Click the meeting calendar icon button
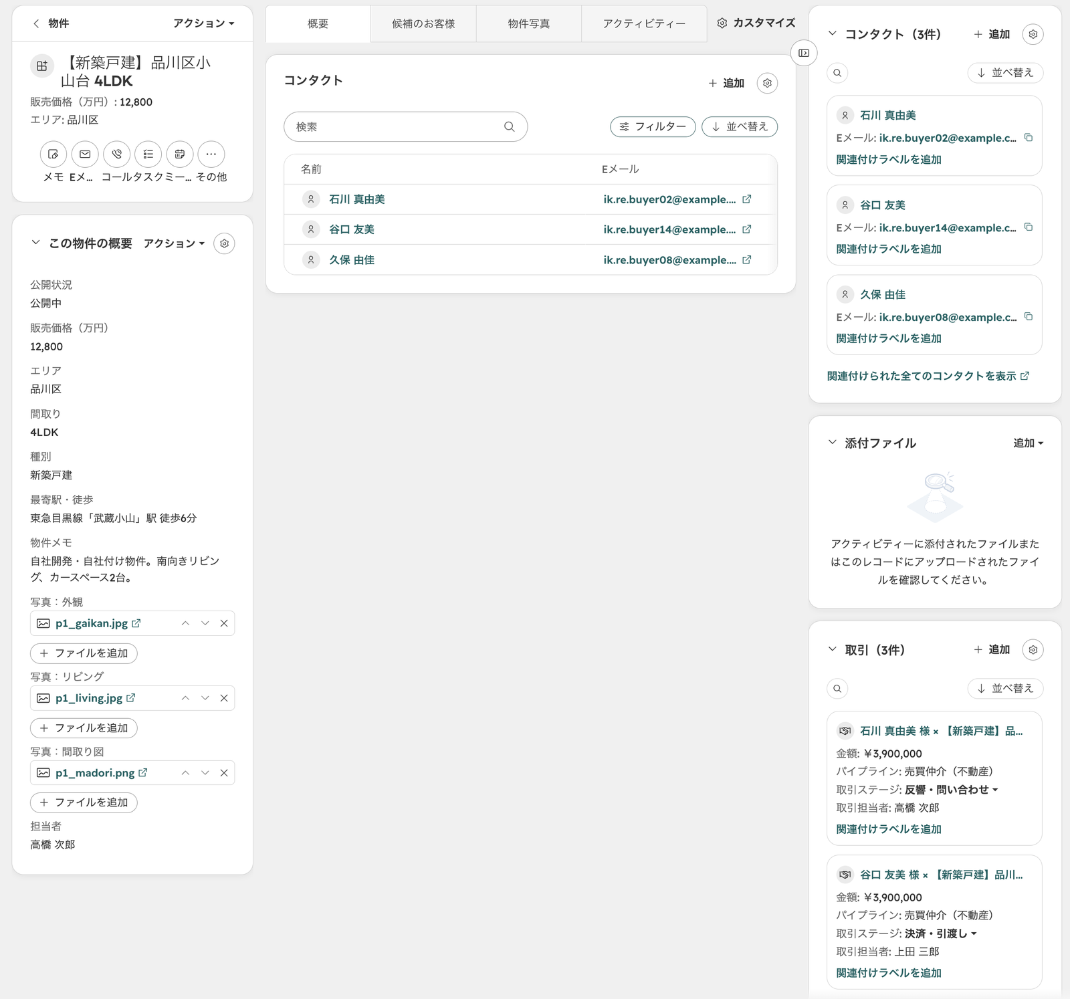1070x999 pixels. [x=180, y=154]
